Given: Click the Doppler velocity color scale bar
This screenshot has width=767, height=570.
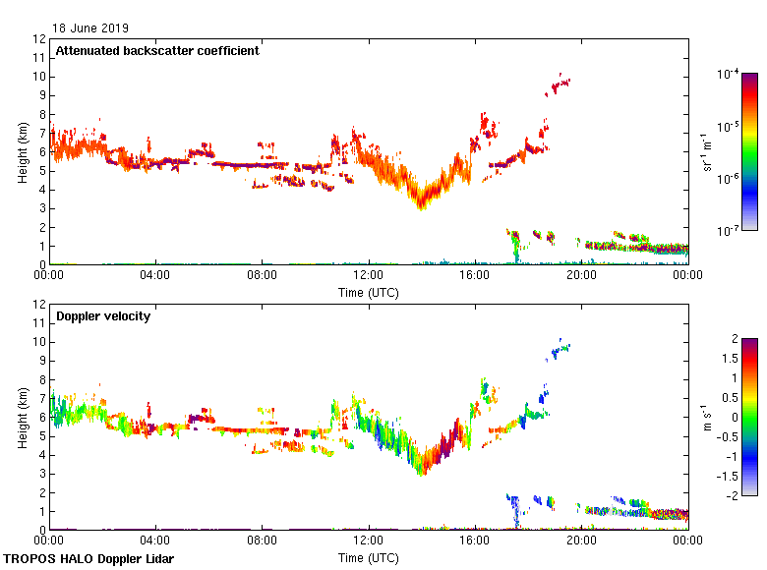Looking at the screenshot, I should pyautogui.click(x=749, y=417).
